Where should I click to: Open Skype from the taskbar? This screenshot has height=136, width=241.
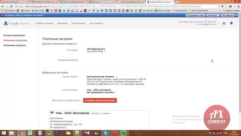[105, 133]
